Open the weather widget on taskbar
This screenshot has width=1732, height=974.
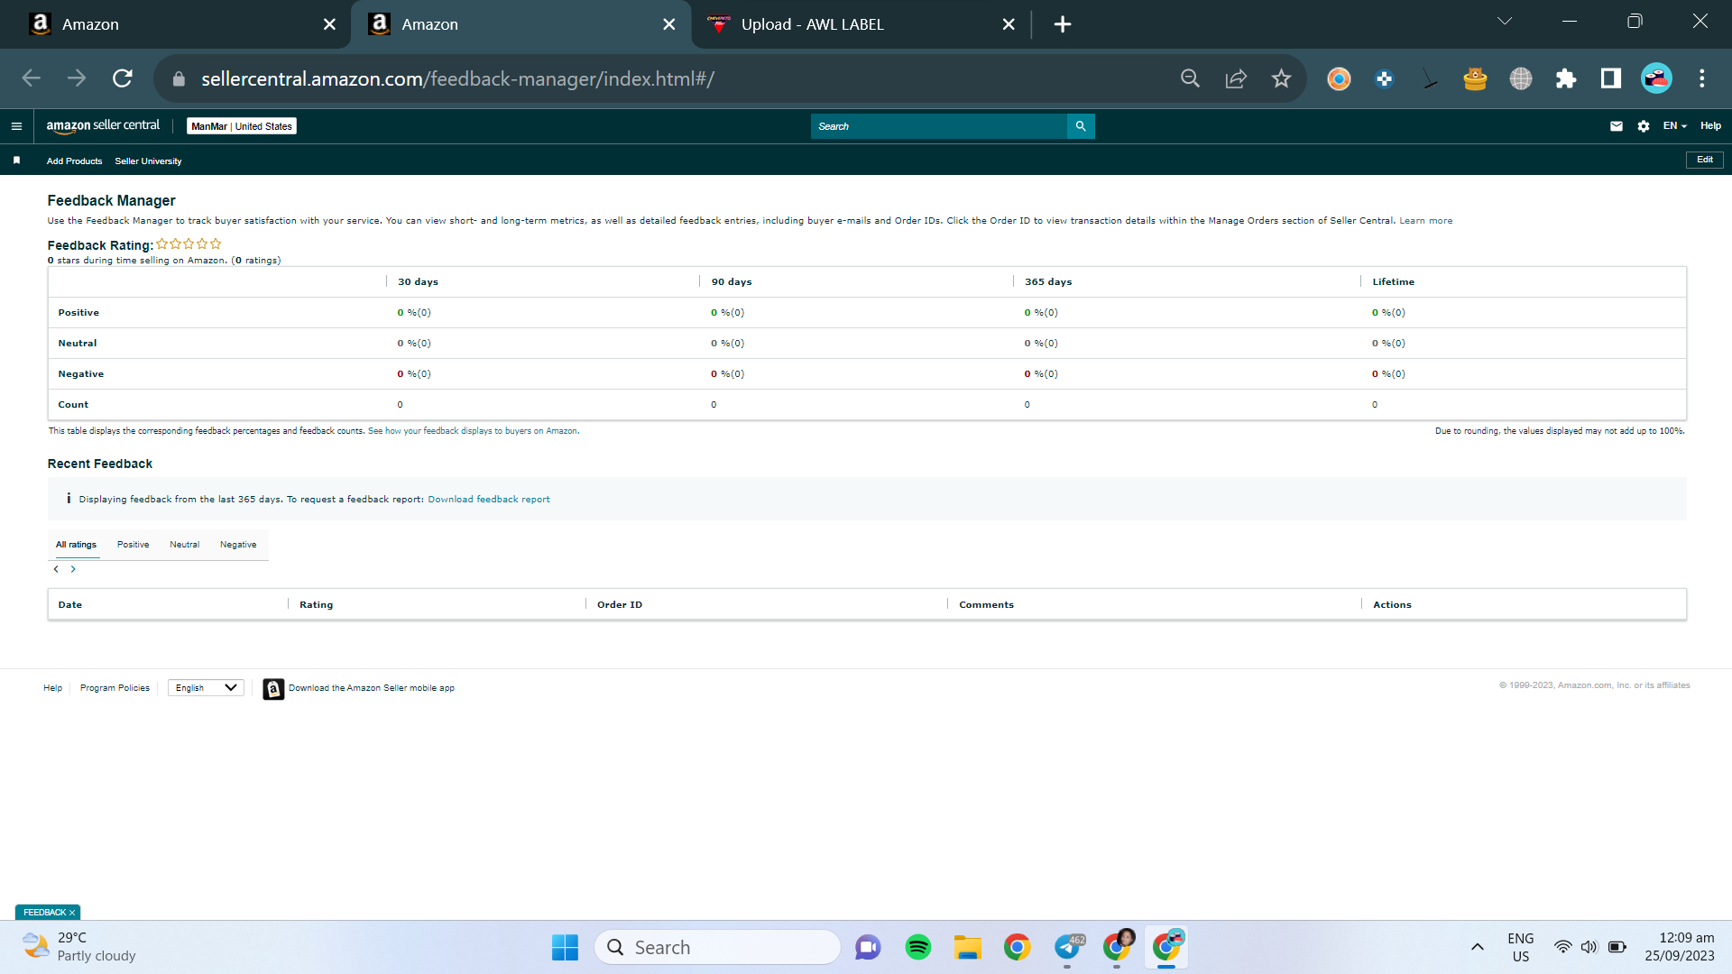pos(79,947)
